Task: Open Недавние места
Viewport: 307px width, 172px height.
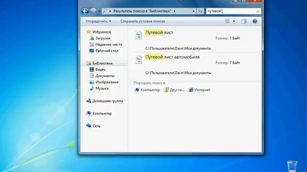Action: 109,44
